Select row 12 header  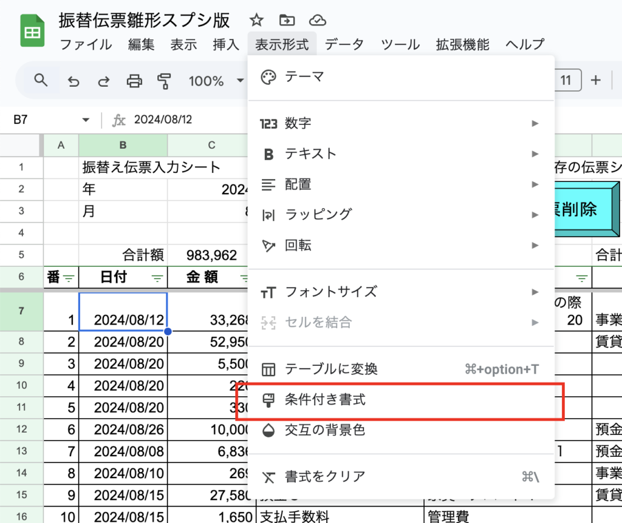pyautogui.click(x=21, y=430)
